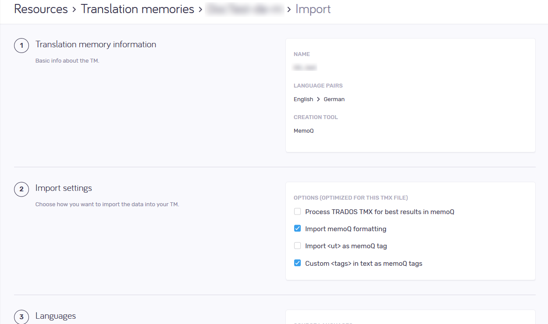This screenshot has width=548, height=324.
Task: Disable Custom <tags> in text checkbox
Action: [x=298, y=263]
